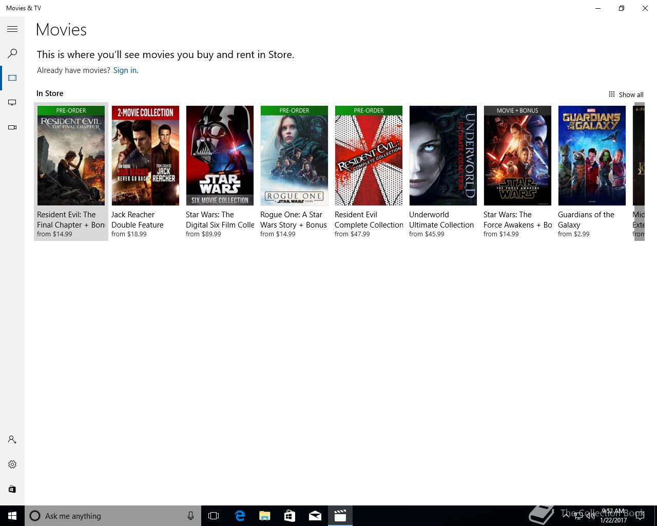
Task: Launch Microsoft Edge from the taskbar
Action: click(x=239, y=516)
